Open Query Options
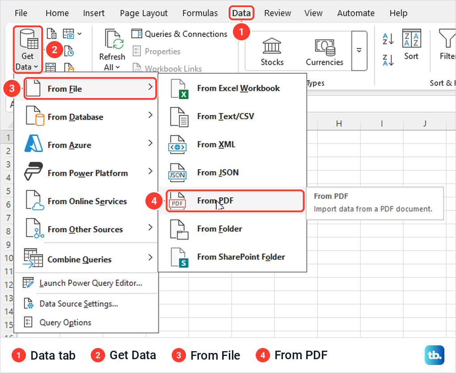 (x=86, y=322)
